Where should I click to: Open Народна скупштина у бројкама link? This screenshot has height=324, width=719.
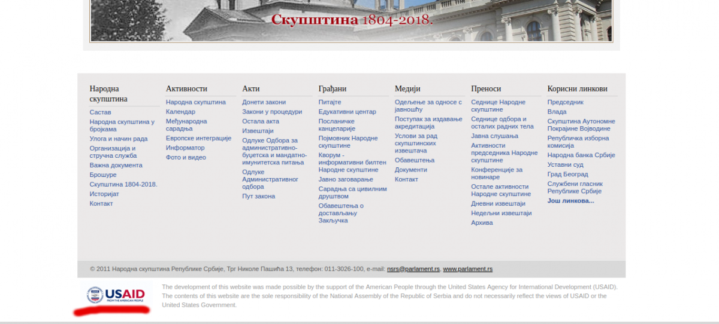coord(122,126)
